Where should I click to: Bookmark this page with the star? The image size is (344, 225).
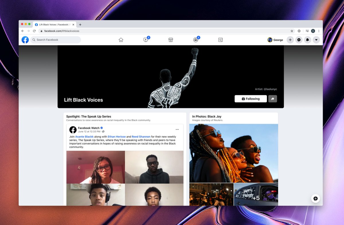[292, 31]
